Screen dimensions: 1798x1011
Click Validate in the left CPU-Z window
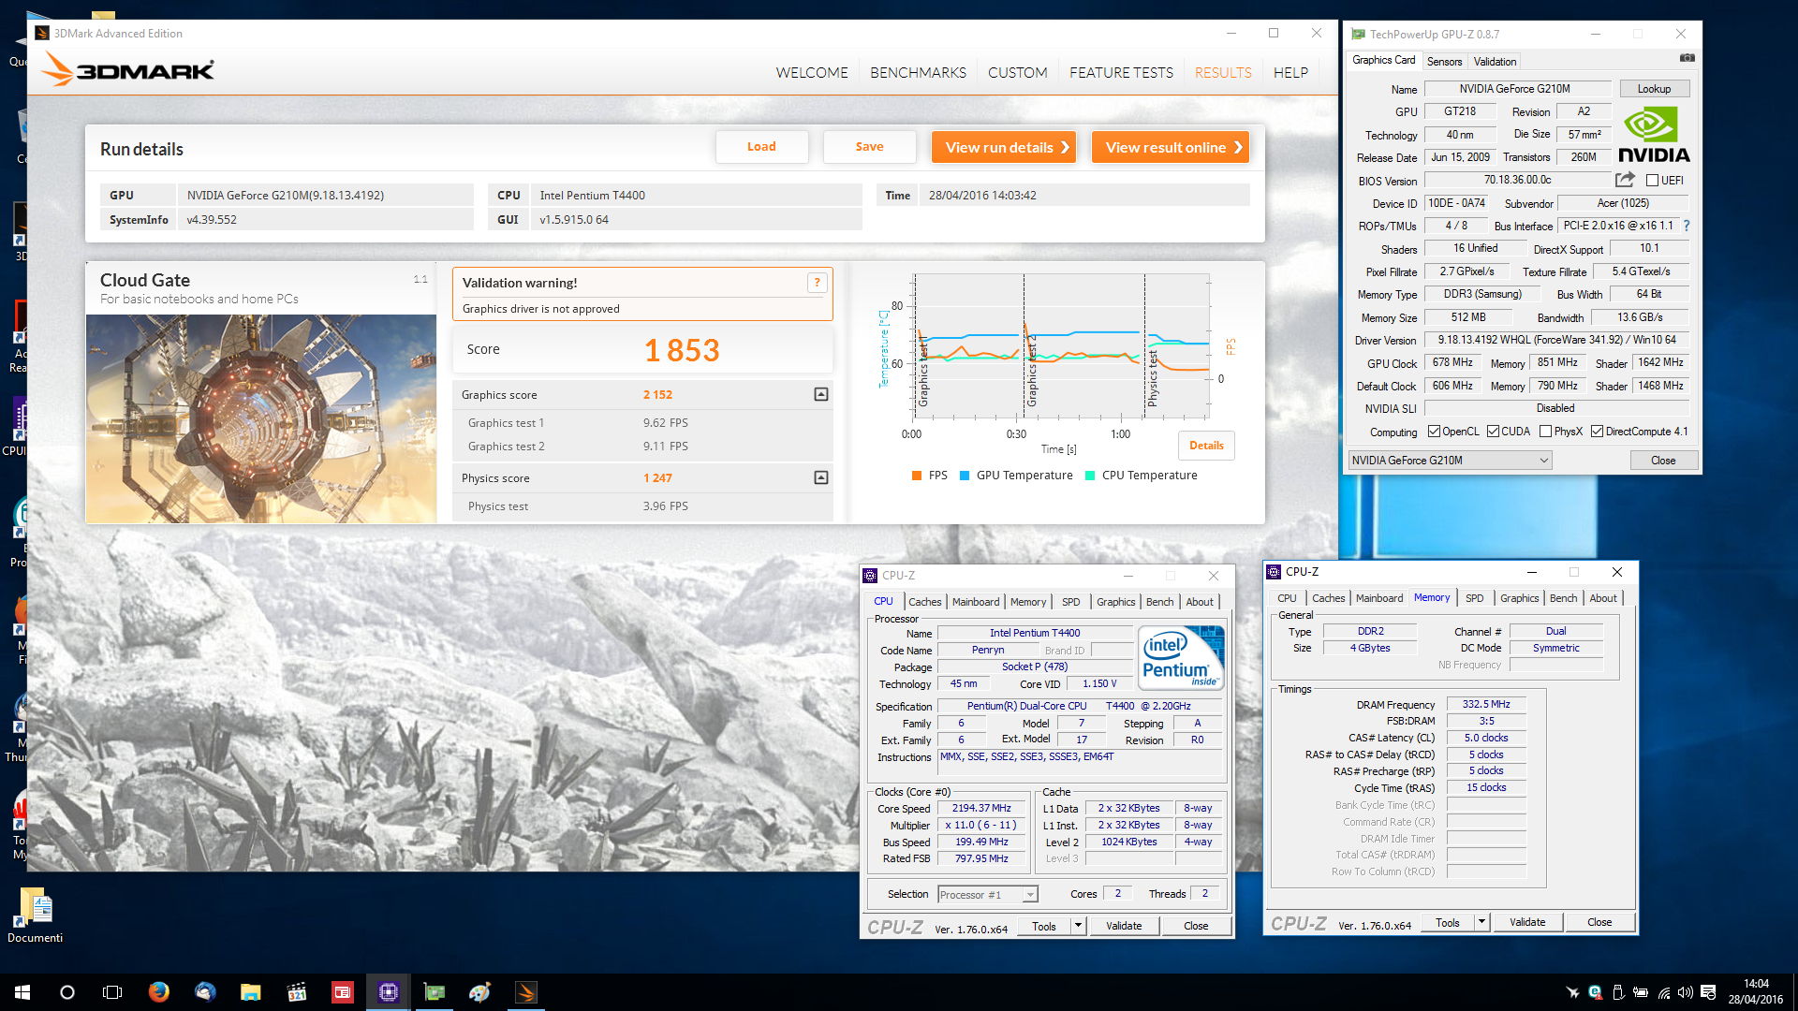click(1124, 926)
